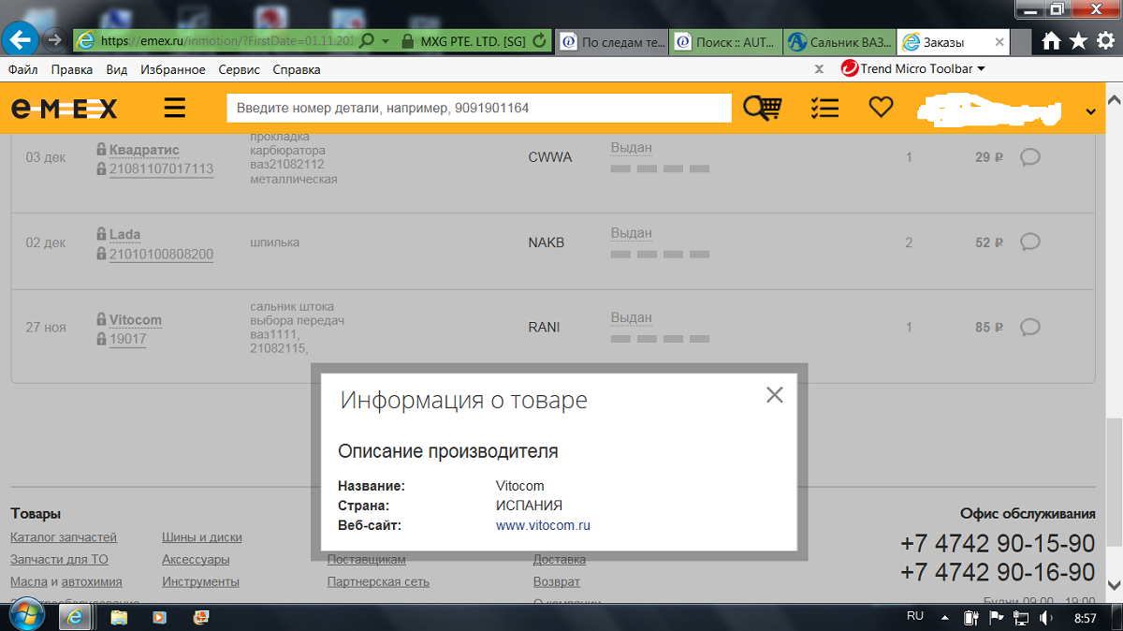The width and height of the screenshot is (1123, 631).
Task: Open Каталог запчастей footer link
Action: (x=64, y=536)
